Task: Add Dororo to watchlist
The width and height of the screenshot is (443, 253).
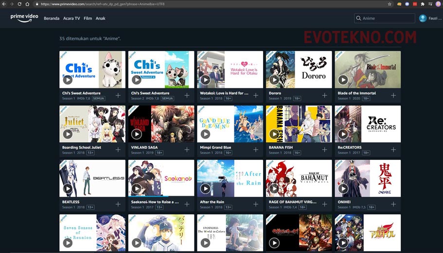Action: tap(325, 95)
